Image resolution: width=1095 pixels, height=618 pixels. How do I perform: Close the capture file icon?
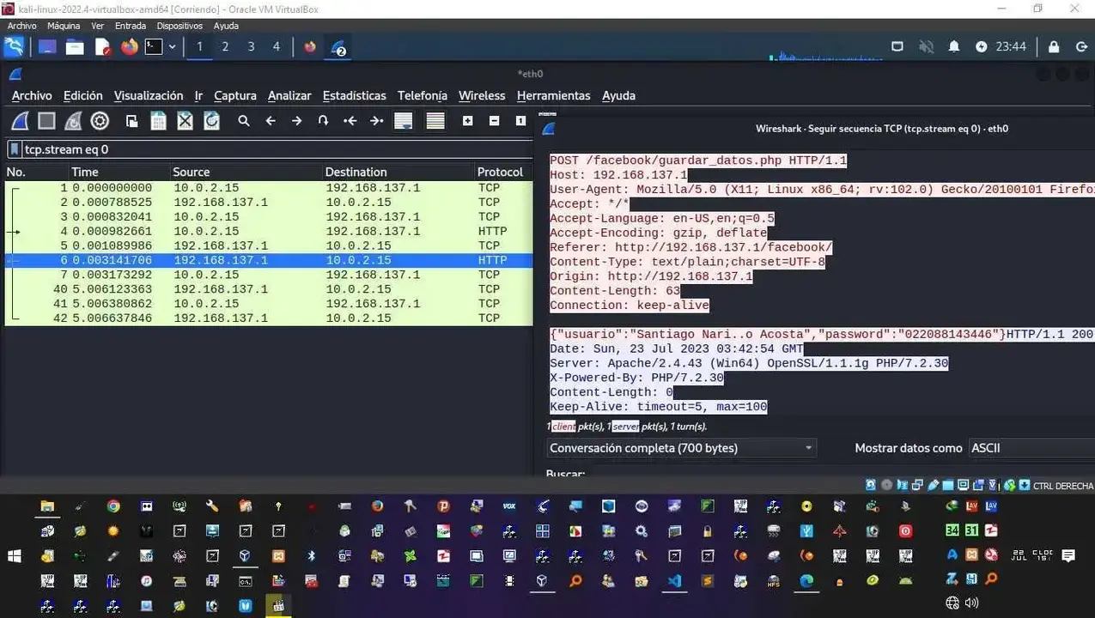pyautogui.click(x=185, y=121)
